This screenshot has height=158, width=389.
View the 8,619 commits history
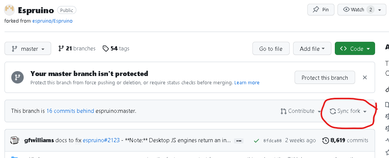345,140
